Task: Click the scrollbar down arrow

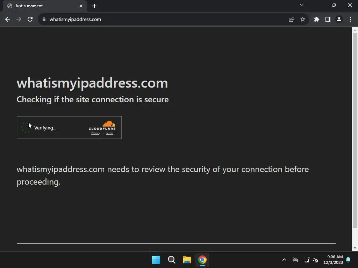Action: click(355, 248)
